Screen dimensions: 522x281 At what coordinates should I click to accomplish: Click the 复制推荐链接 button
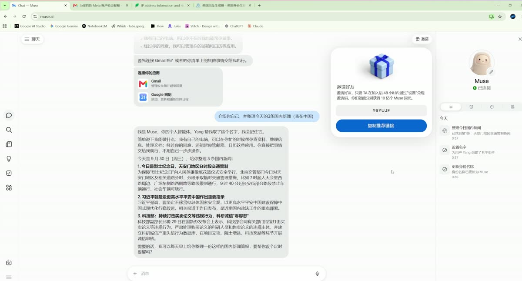point(381,126)
